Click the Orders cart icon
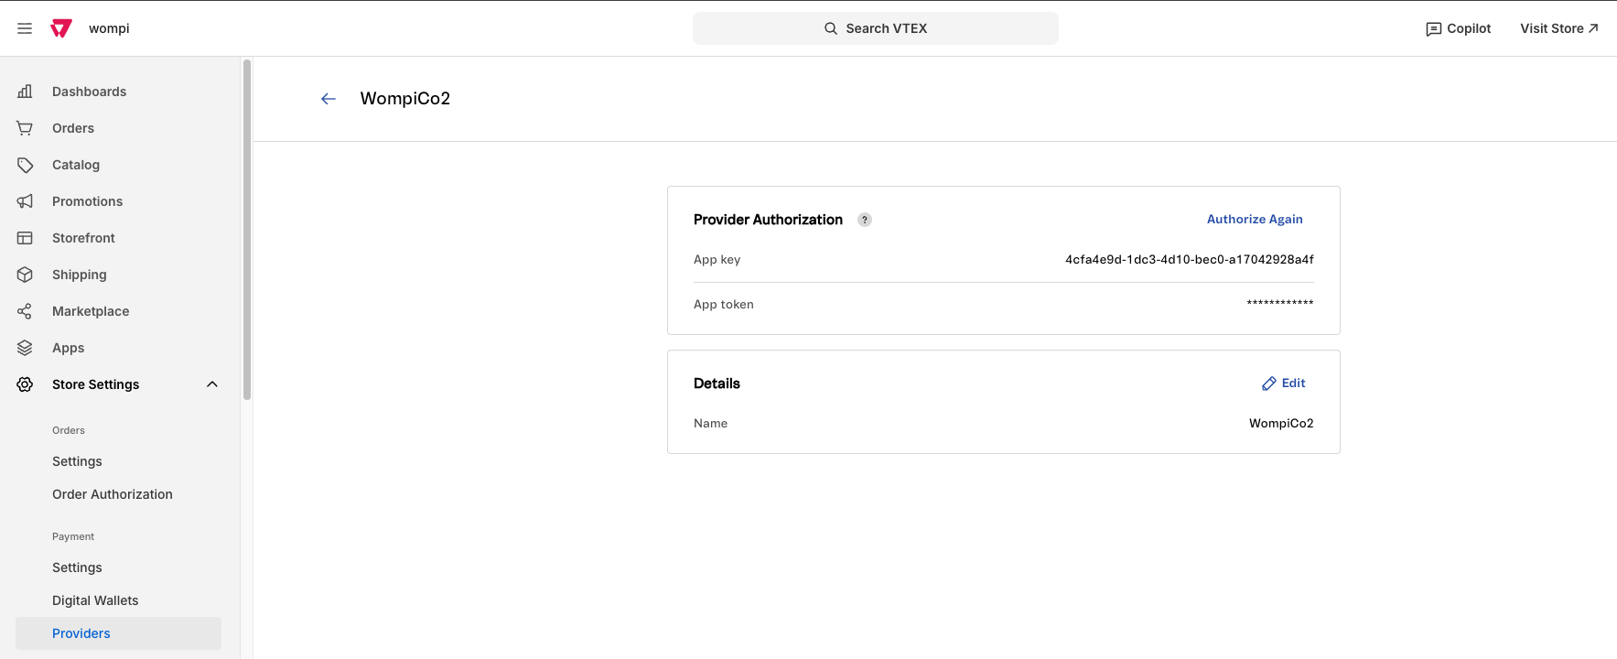 [x=25, y=128]
